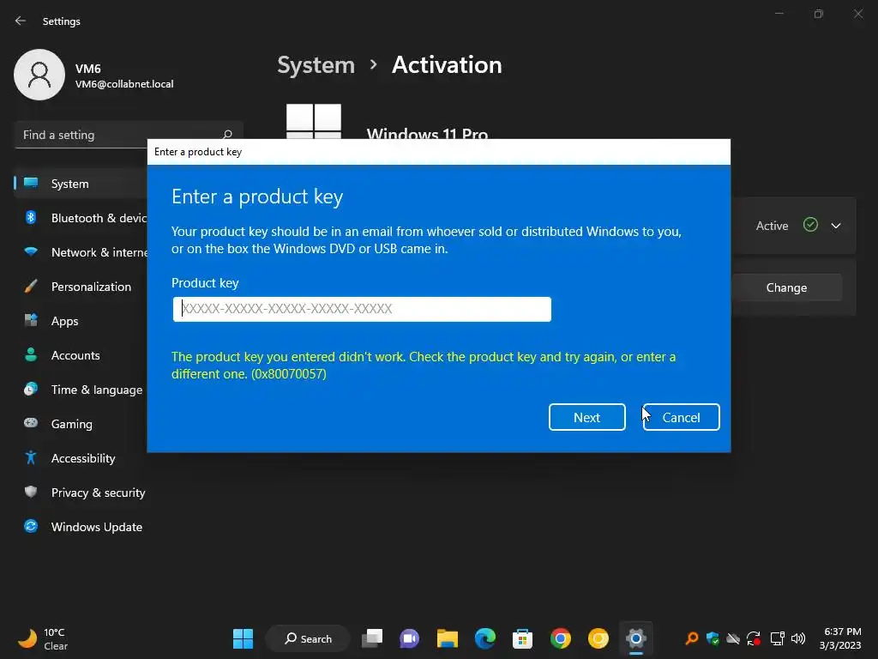This screenshot has width=878, height=659.
Task: Open Accessibility settings
Action: pos(81,458)
